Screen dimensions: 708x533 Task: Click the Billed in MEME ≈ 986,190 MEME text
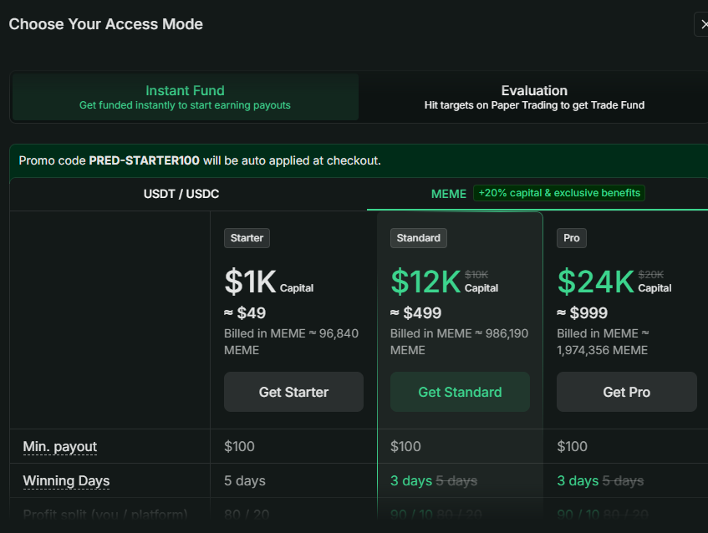(459, 342)
